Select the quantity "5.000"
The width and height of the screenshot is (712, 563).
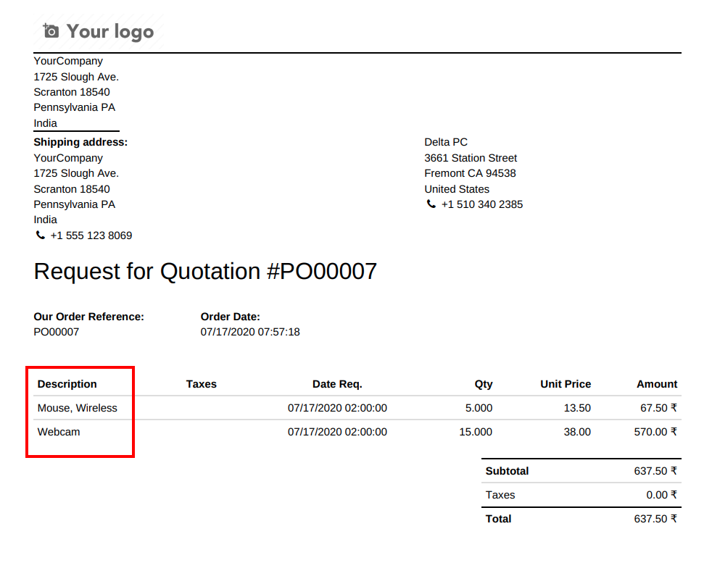click(479, 408)
